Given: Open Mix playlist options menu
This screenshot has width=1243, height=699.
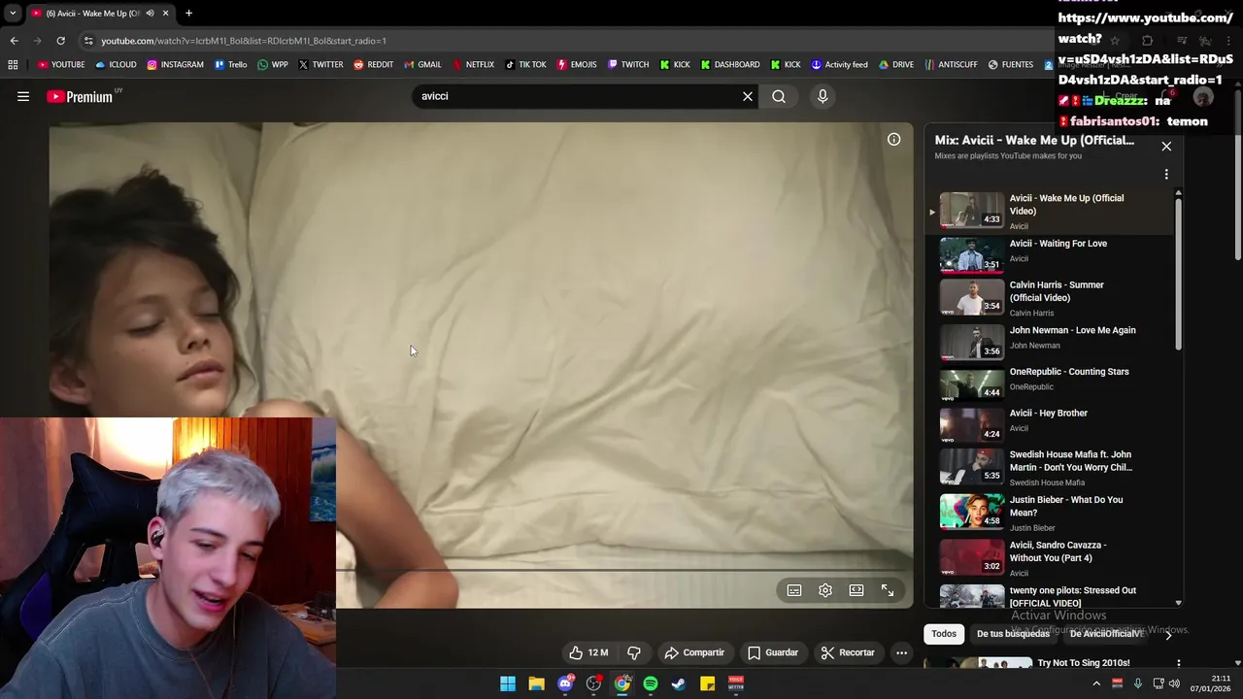Looking at the screenshot, I should coord(1166,175).
